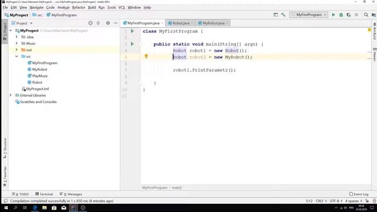Open Microsoft Store from taskbar
Screen dimensions: 377x212
click(54, 208)
